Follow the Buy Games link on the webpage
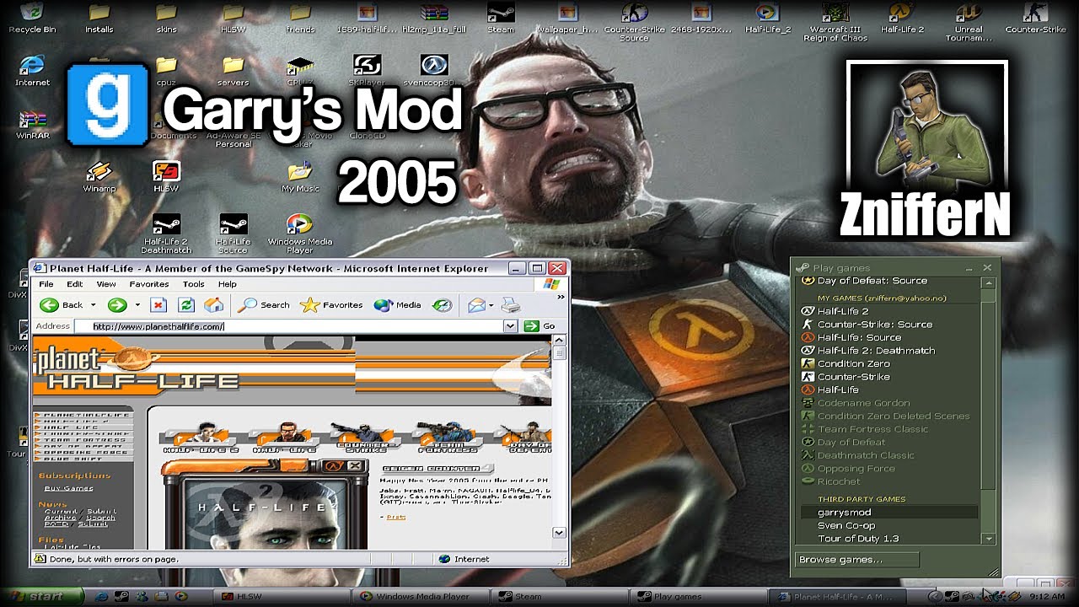The image size is (1079, 607). [x=68, y=488]
